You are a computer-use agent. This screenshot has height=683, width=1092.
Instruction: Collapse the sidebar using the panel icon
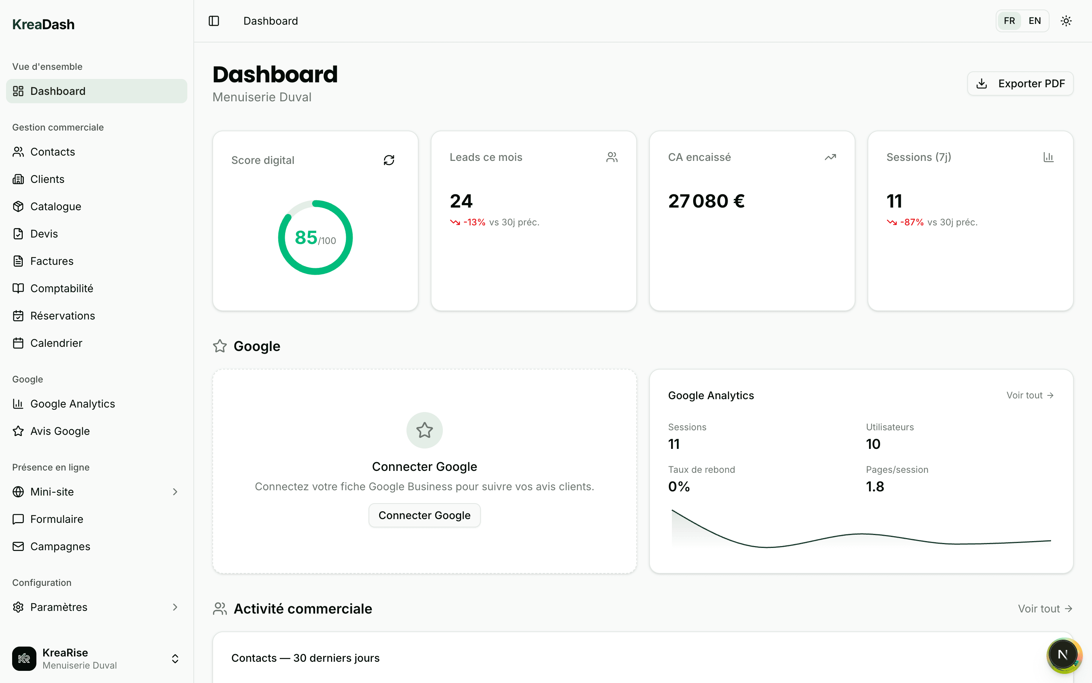[x=213, y=21]
